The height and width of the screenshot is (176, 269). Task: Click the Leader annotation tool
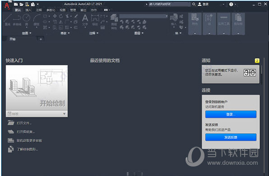102,22
